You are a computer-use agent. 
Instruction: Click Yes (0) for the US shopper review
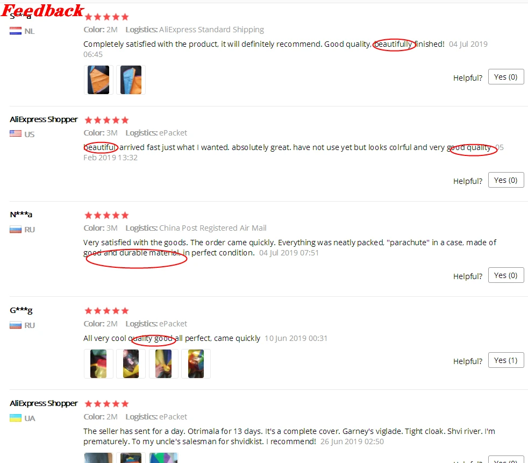tap(506, 180)
